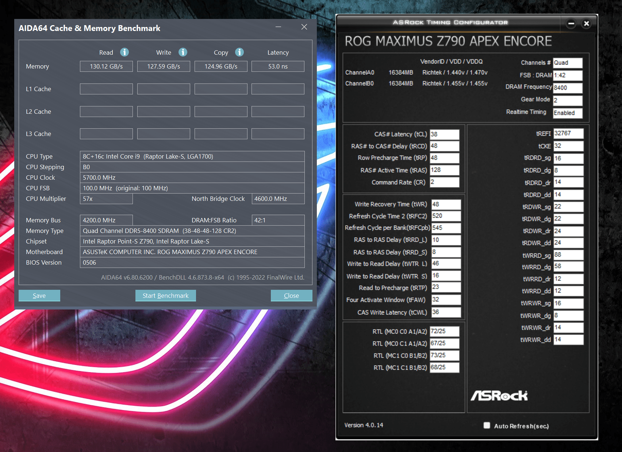Click the tRRD_L field
The height and width of the screenshot is (452, 622).
[x=446, y=240]
